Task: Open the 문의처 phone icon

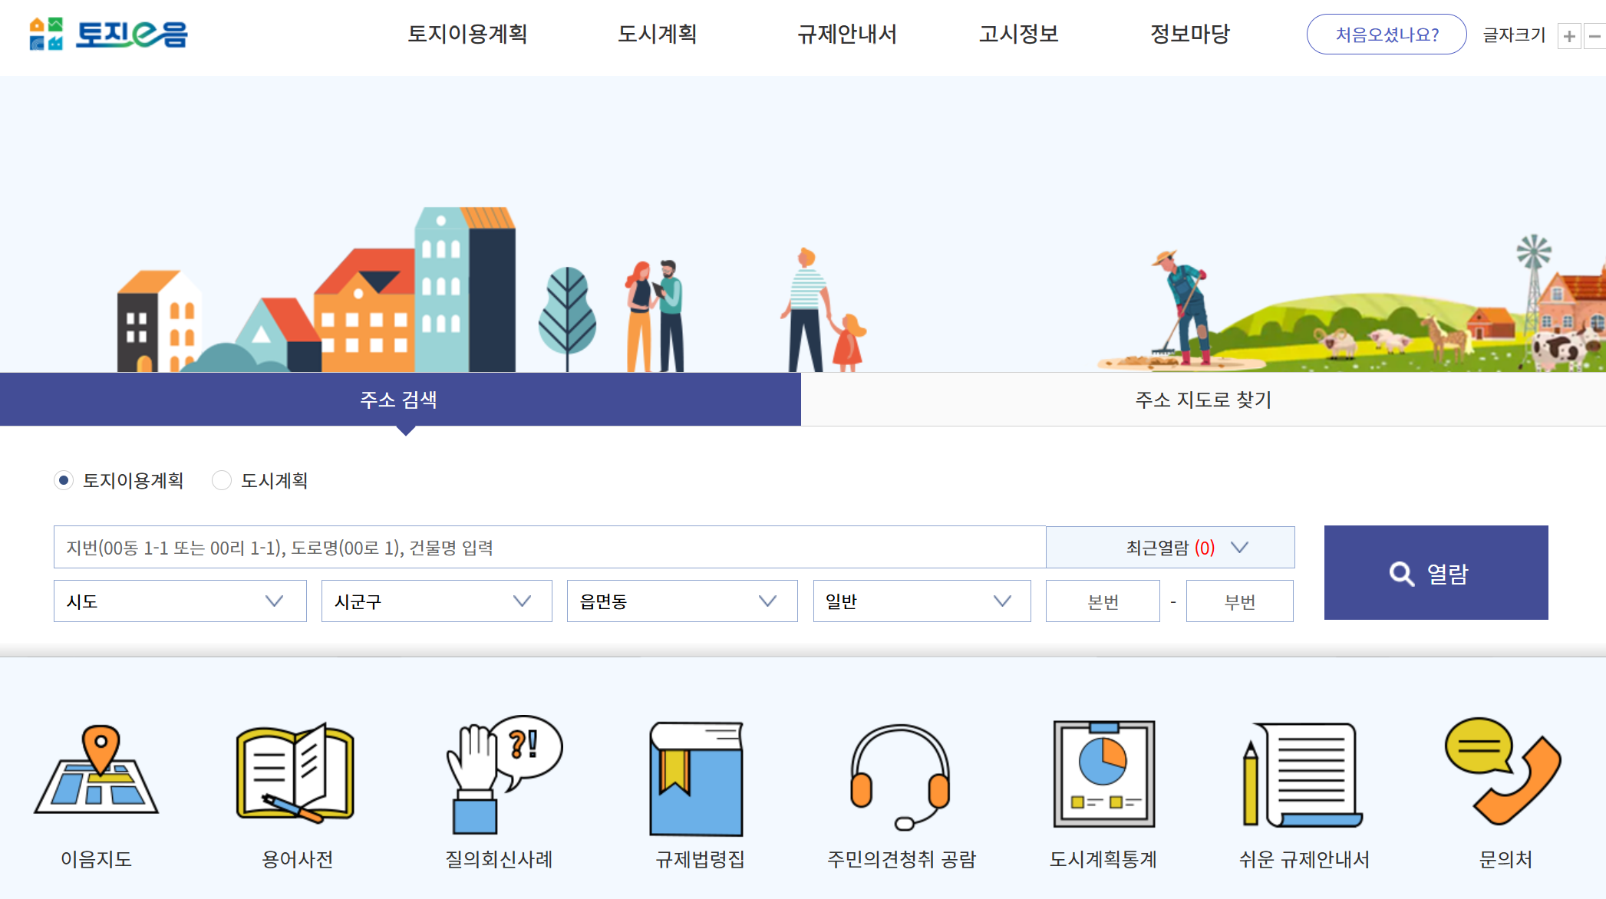Action: [x=1502, y=771]
